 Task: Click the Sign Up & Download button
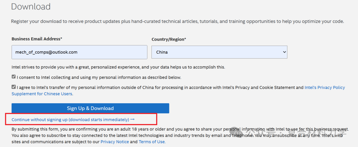point(90,108)
